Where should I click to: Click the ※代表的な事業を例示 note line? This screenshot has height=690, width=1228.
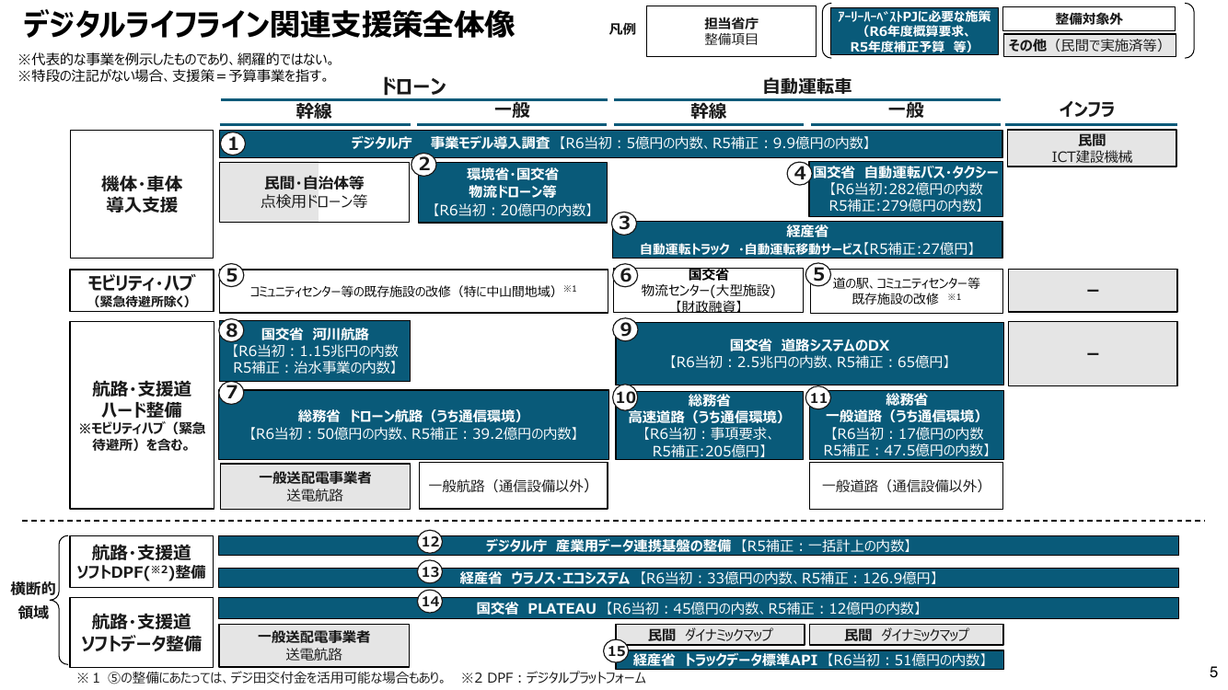[176, 59]
